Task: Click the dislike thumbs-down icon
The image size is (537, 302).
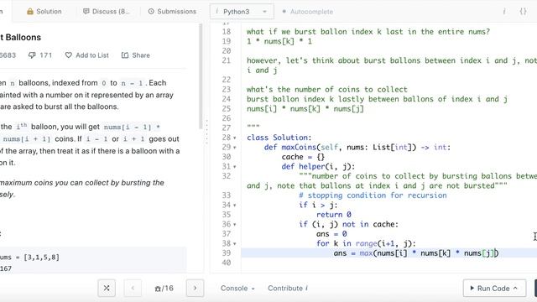Action: tap(32, 55)
